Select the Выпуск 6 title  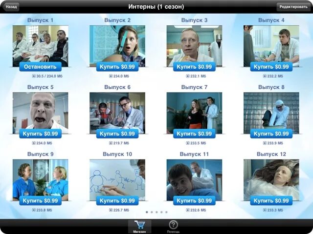click(x=117, y=87)
